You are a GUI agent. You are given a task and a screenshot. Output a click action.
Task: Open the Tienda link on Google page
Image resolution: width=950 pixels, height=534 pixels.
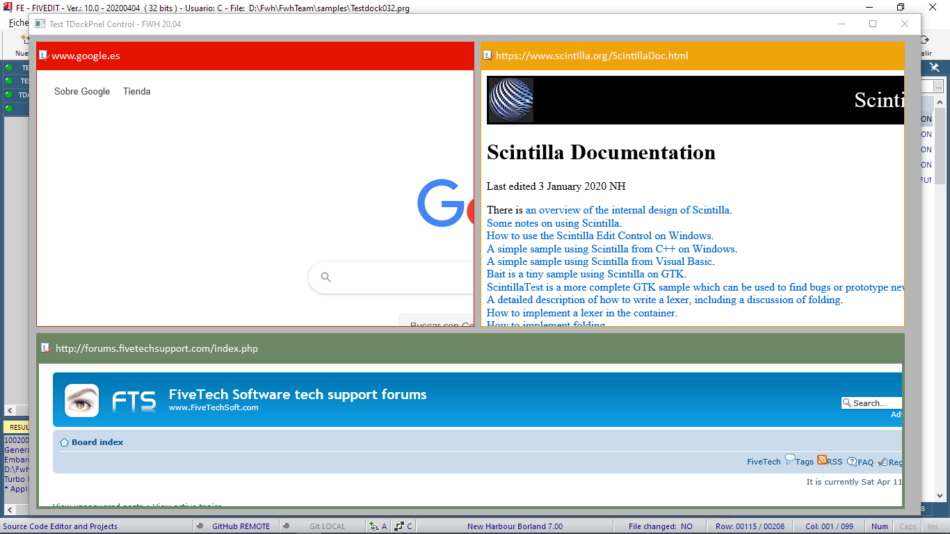point(137,91)
